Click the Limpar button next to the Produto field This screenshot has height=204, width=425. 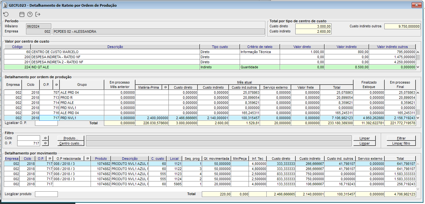pos(364,138)
